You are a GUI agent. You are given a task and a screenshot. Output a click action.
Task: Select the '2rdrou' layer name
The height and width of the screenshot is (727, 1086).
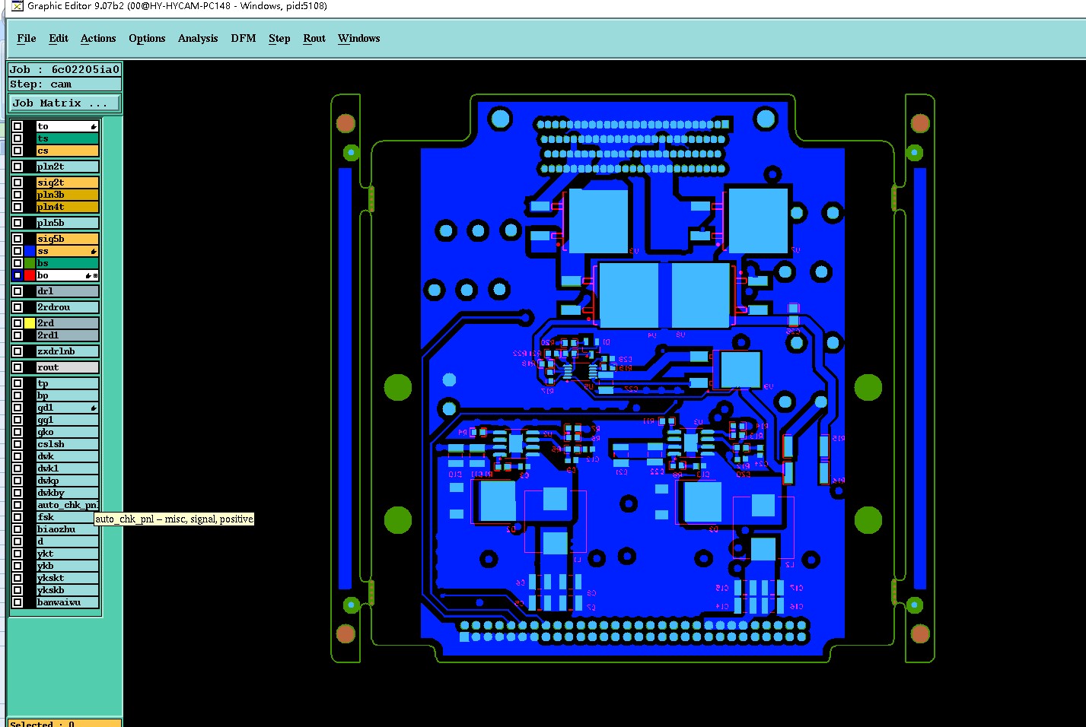(x=68, y=308)
